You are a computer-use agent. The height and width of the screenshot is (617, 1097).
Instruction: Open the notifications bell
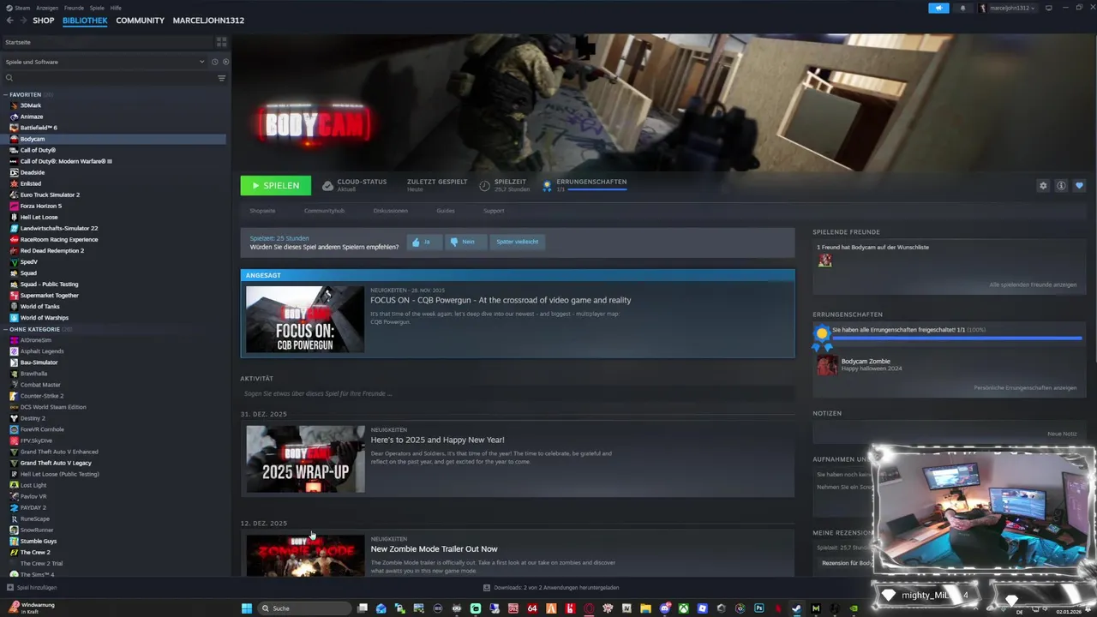click(962, 8)
